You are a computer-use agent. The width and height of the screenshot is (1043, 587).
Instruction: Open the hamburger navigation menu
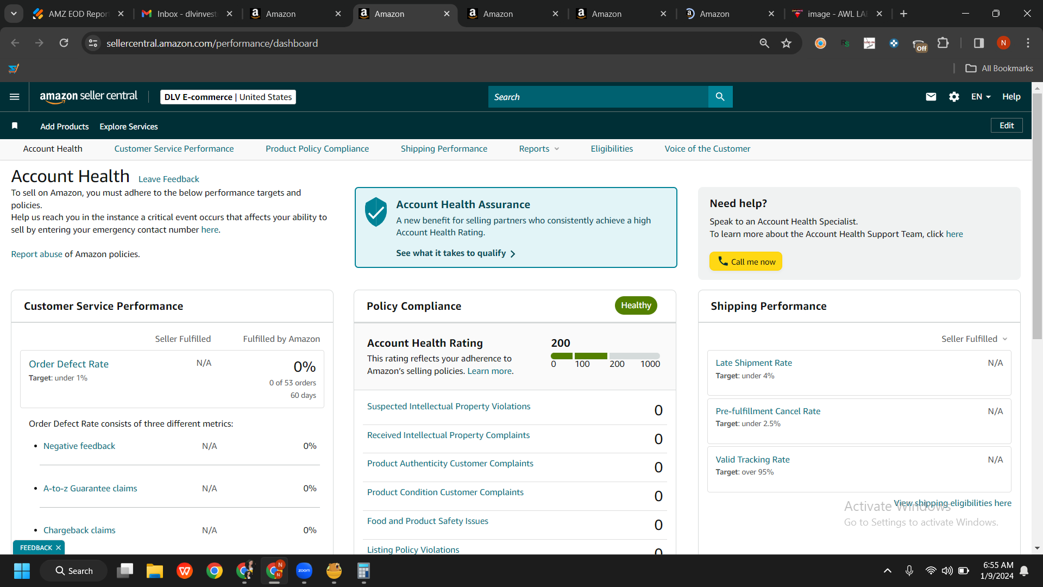point(15,97)
